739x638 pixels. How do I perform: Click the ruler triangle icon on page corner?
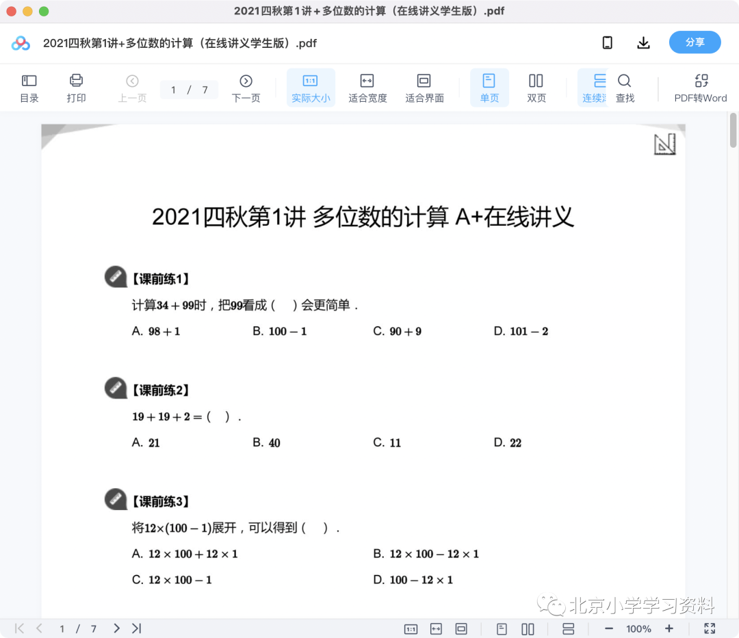point(665,144)
